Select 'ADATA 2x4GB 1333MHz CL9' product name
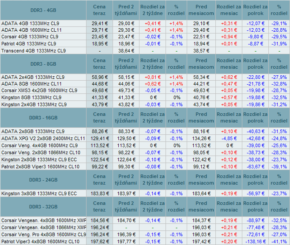Image resolution: width=290 pixels, height=245 pixels. tap(33, 77)
